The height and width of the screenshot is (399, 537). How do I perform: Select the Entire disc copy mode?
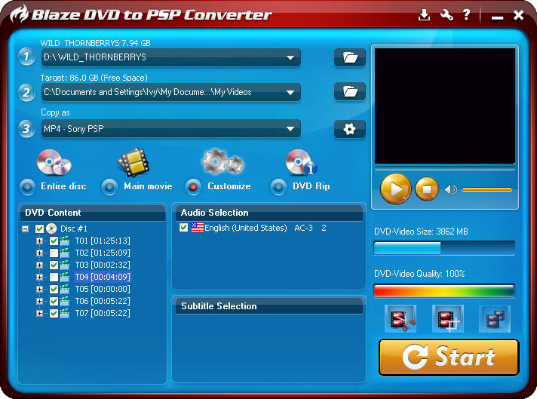click(28, 186)
